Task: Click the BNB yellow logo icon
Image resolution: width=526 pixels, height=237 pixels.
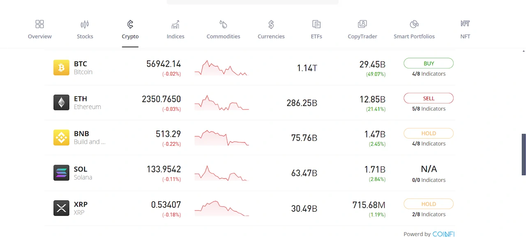Action: click(x=61, y=138)
